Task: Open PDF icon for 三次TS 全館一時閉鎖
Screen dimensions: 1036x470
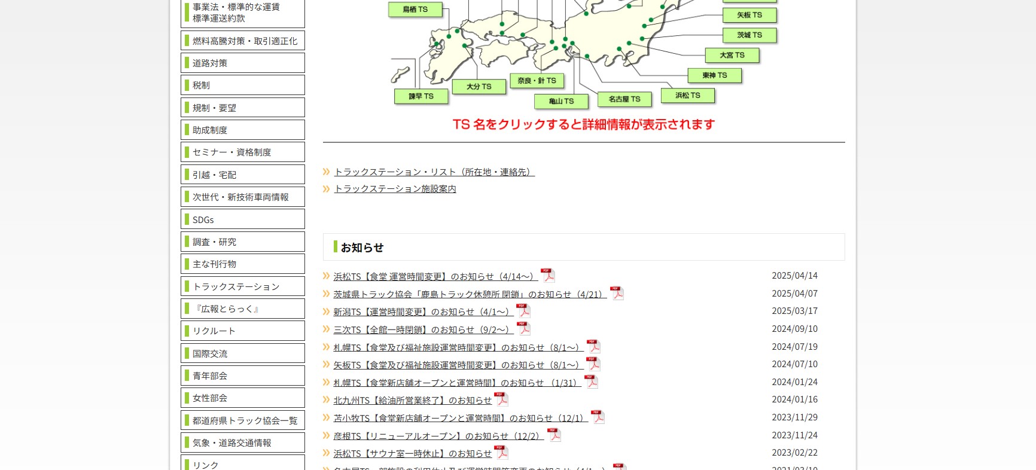Action: pos(523,329)
